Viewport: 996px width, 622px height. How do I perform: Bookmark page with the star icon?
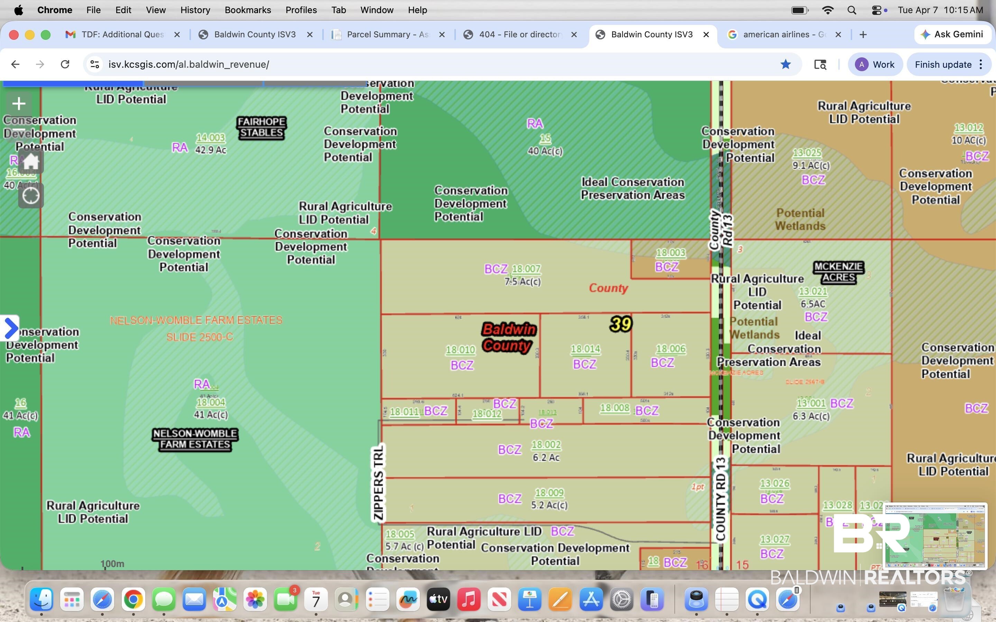[x=786, y=64]
